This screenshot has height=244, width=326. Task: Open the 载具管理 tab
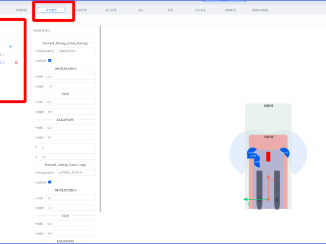tap(111, 10)
